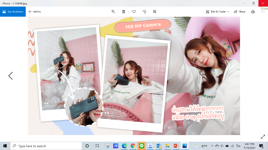The image size is (268, 150).
Task: Open the clock showing 4:47 PM
Action: tap(249, 146)
